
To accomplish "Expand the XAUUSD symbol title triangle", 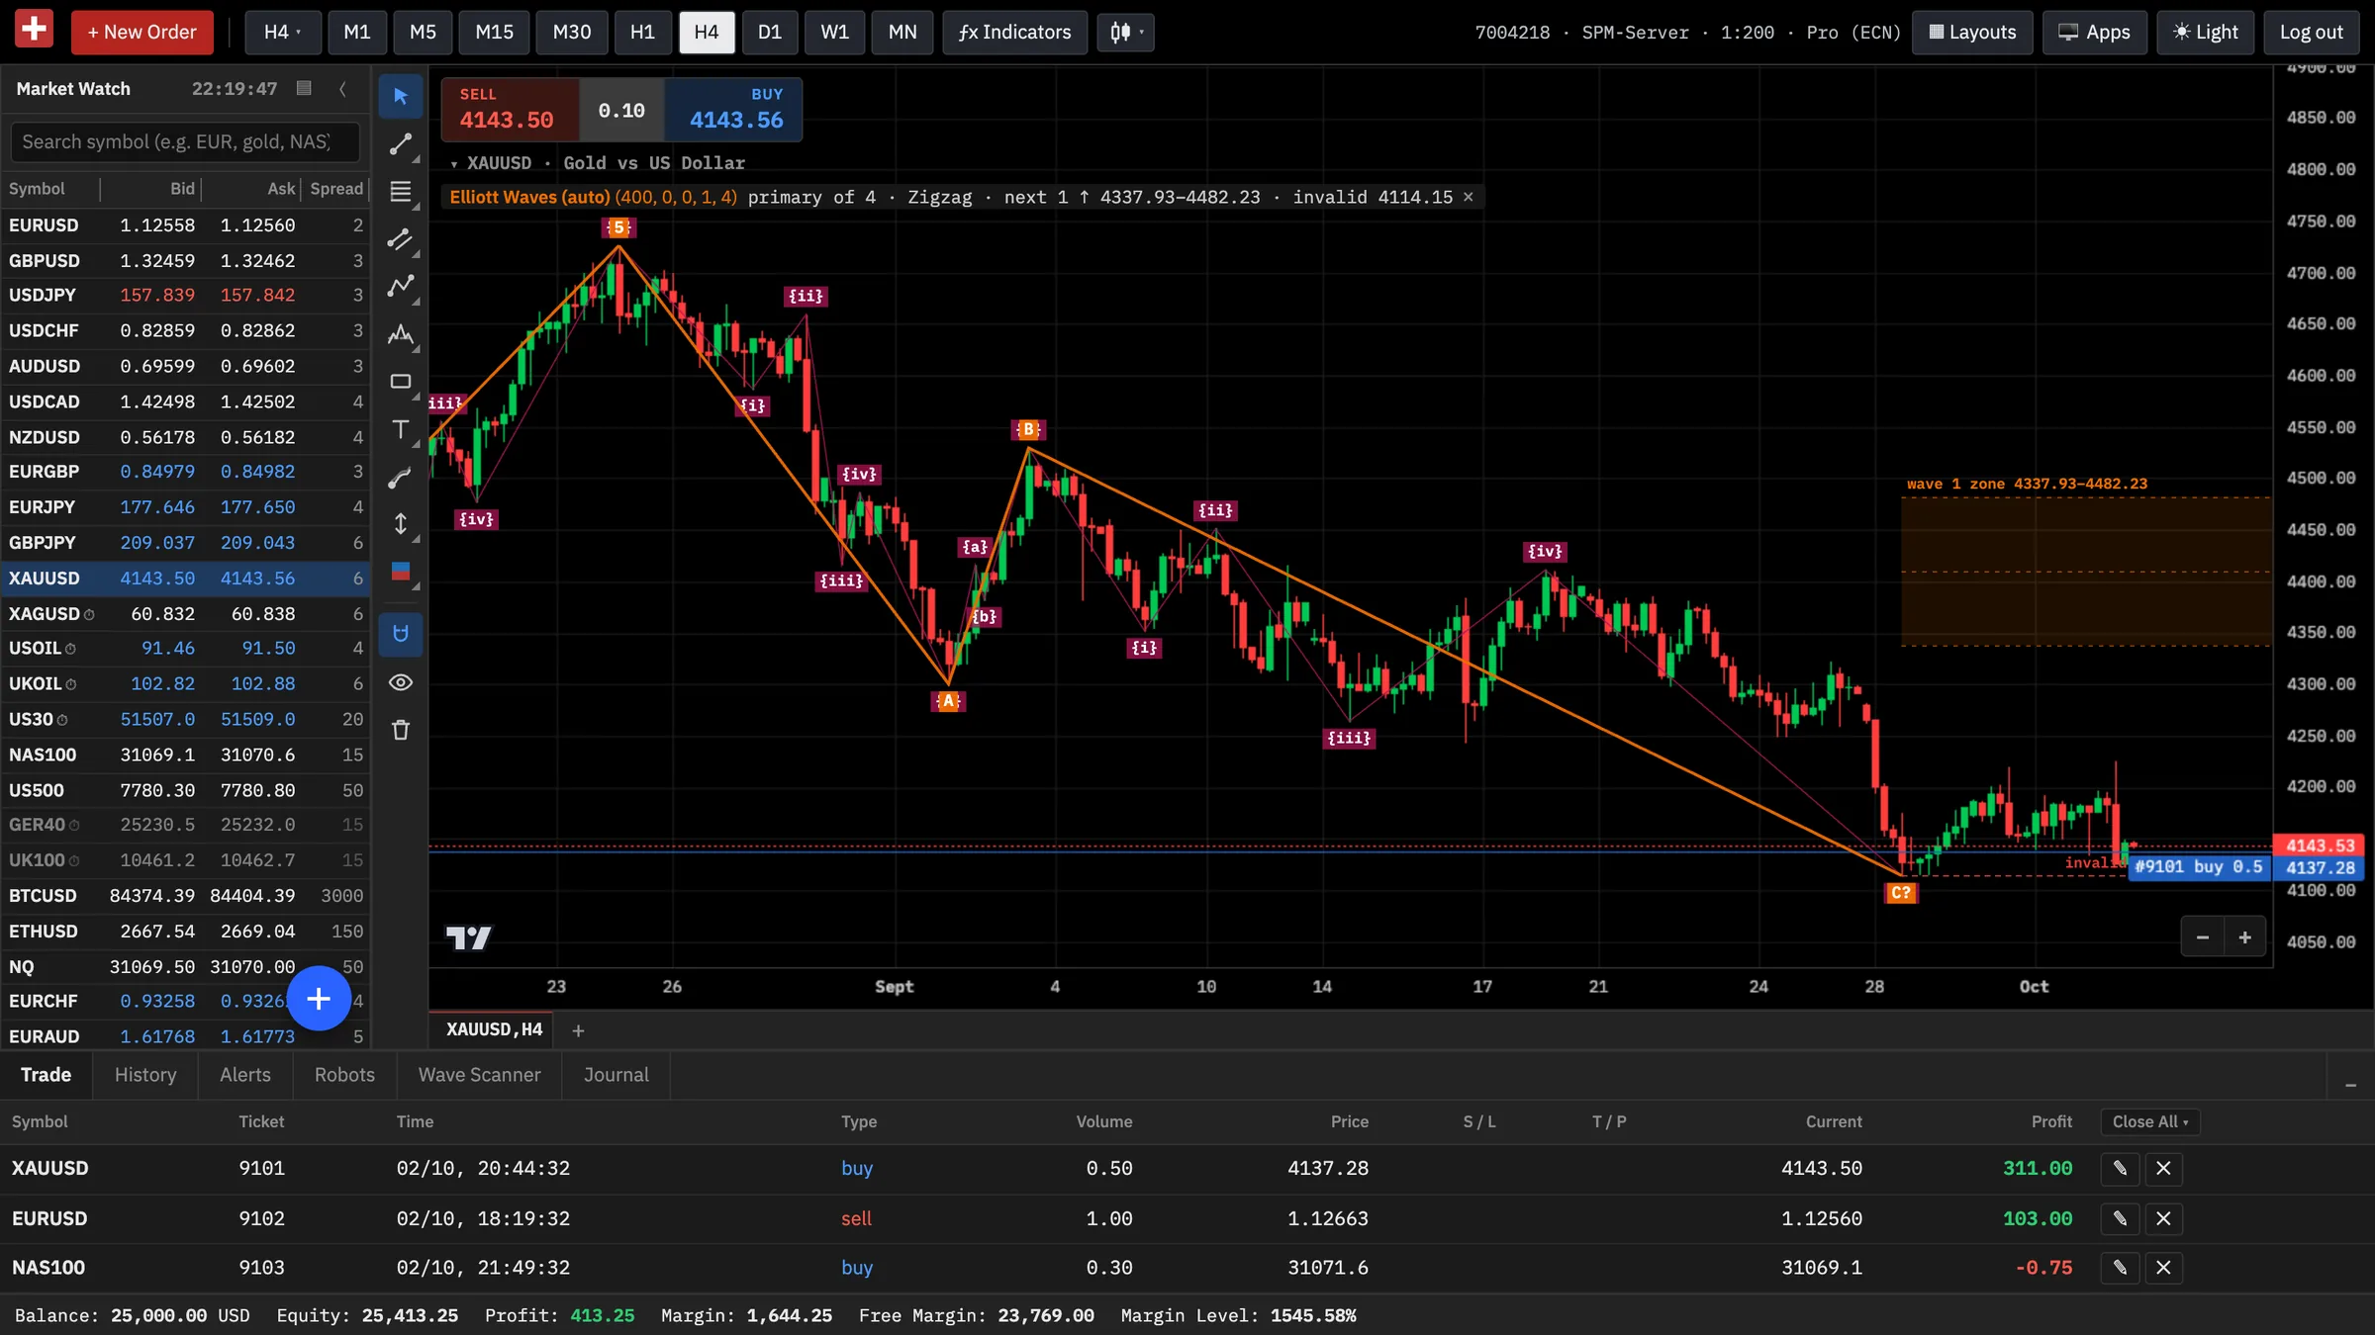I will coord(453,164).
